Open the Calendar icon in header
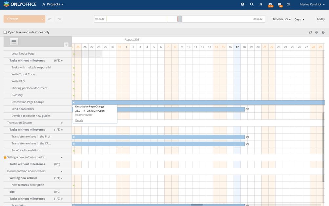 pos(289,5)
